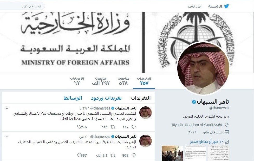The height and width of the screenshot is (161, 254).
Task: Open the عن تويتر link
Action: (x=194, y=7)
